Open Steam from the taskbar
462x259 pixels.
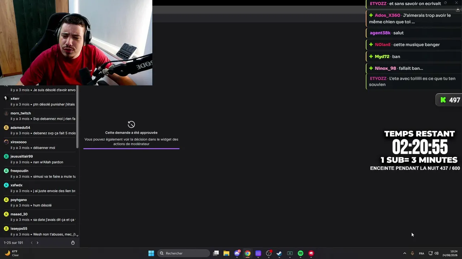coord(279,253)
